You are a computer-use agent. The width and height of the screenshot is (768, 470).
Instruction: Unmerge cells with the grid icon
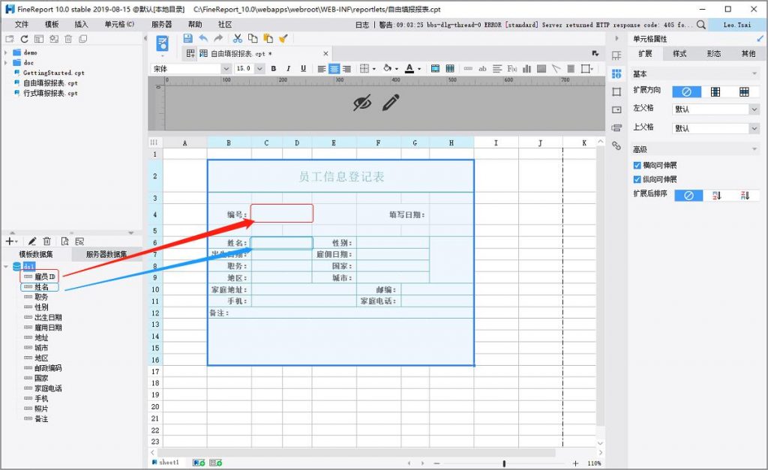click(450, 68)
